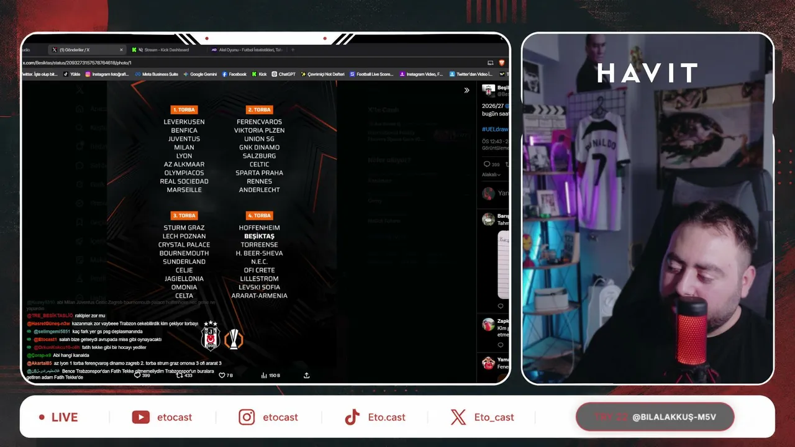The image size is (795, 447).
Task: Click the share icon under the photo
Action: tap(306, 375)
